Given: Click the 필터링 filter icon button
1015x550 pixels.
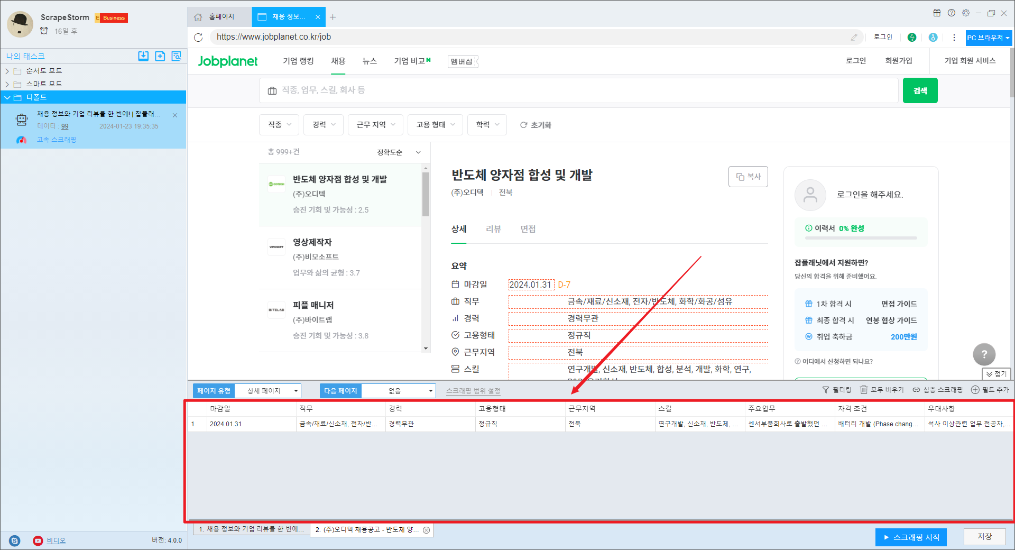Looking at the screenshot, I should pyautogui.click(x=836, y=390).
